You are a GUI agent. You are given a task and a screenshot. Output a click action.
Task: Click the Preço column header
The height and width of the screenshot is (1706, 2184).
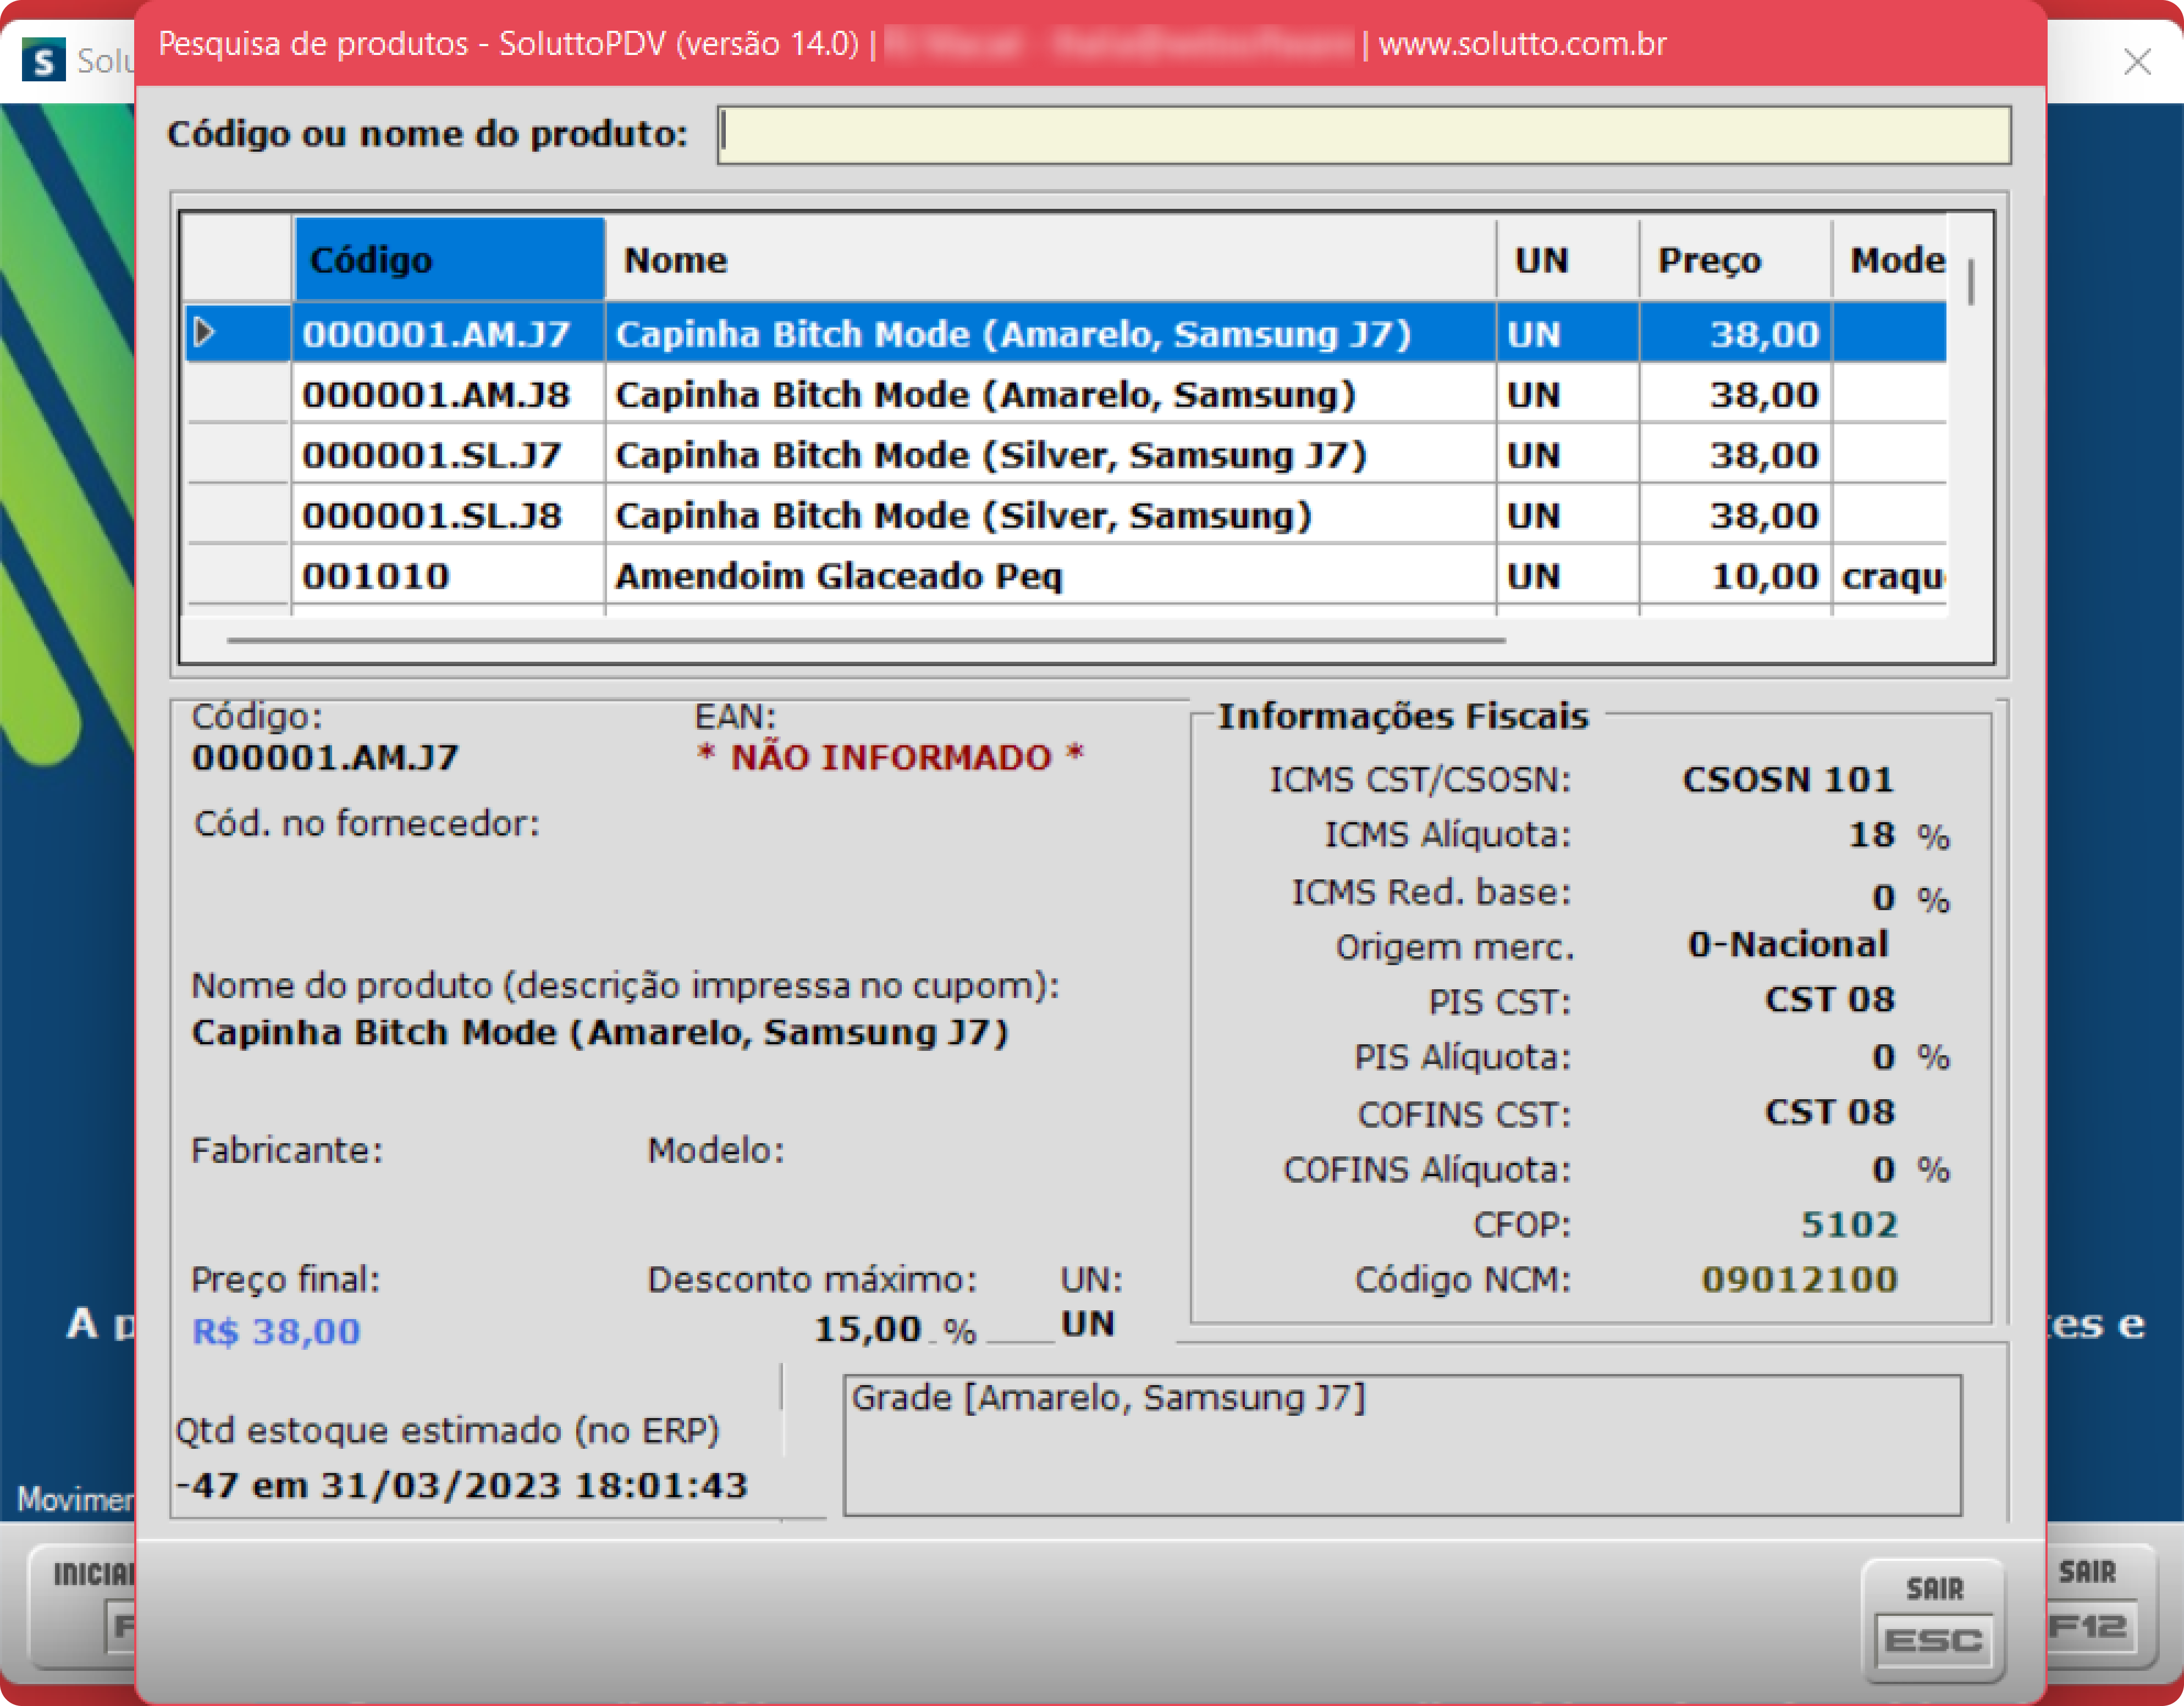(x=1735, y=260)
